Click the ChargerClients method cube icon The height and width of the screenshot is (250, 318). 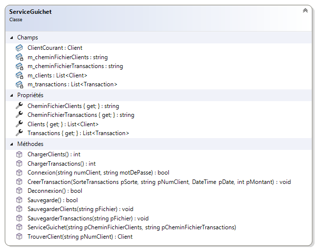[19, 154]
